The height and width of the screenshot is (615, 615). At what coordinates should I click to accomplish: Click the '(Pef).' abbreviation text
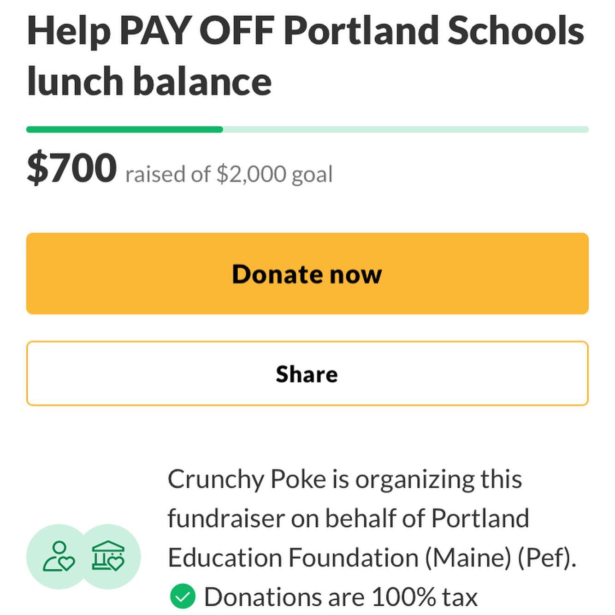click(547, 557)
